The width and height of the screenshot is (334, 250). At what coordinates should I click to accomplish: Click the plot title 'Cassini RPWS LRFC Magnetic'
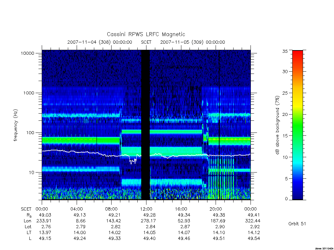(146, 34)
